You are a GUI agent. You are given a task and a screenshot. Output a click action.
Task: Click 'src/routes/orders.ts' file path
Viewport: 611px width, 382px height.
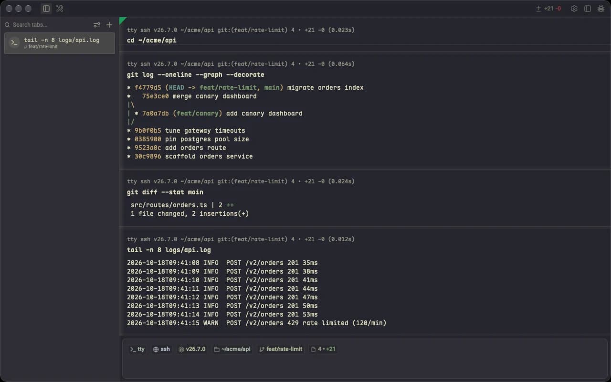[169, 205]
